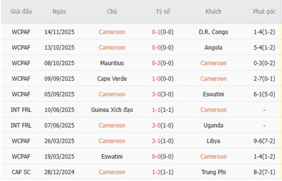Open the Cape Verde team page
Screen dimensions: 282x181
(x=112, y=79)
